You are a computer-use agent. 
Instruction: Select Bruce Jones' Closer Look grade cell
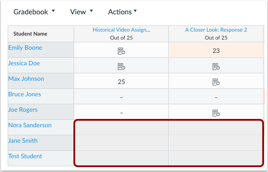point(216,96)
